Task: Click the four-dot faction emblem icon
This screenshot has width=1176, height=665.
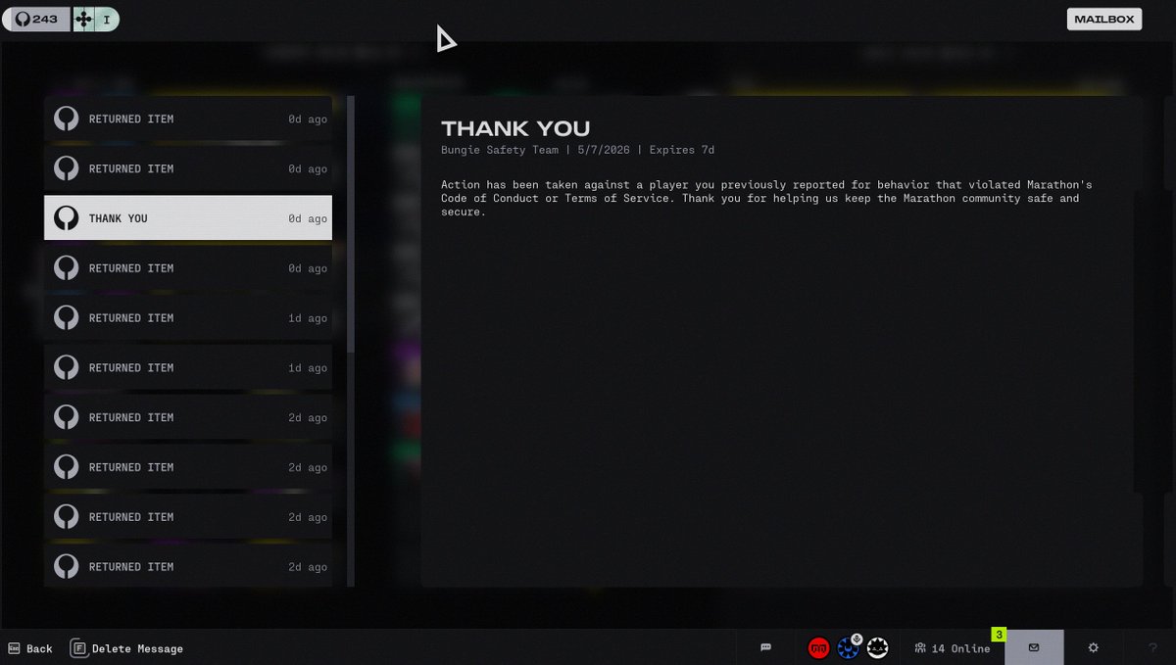Action: point(83,20)
